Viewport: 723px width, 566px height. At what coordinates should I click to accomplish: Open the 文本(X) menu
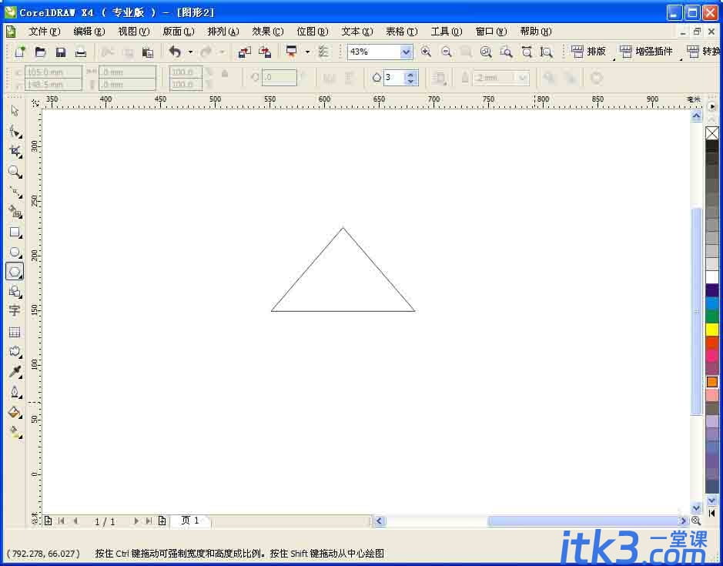pos(357,32)
